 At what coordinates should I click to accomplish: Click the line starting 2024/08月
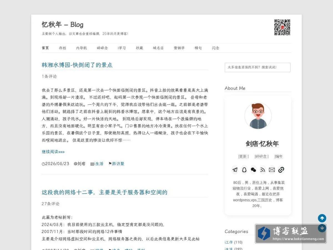103,224
